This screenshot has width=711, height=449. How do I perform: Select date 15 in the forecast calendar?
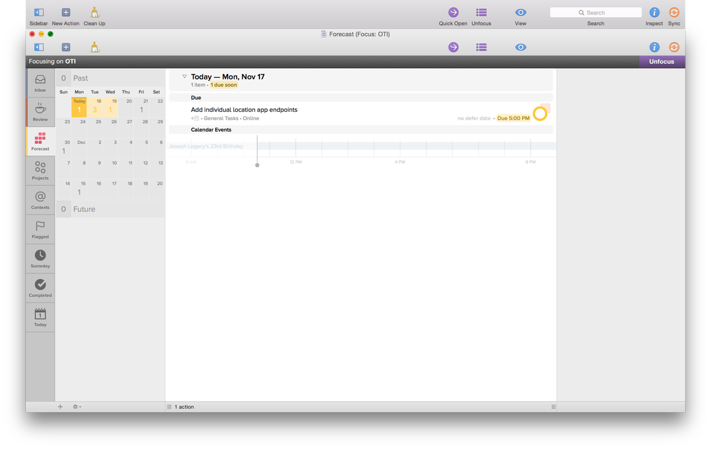(79, 188)
